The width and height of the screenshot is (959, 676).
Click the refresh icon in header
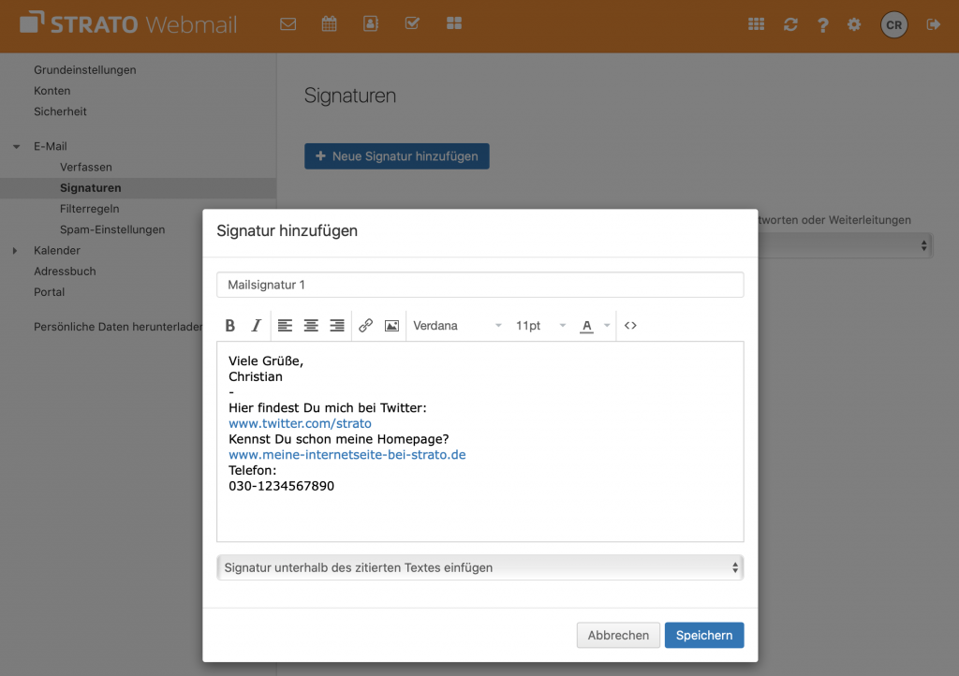pos(790,24)
